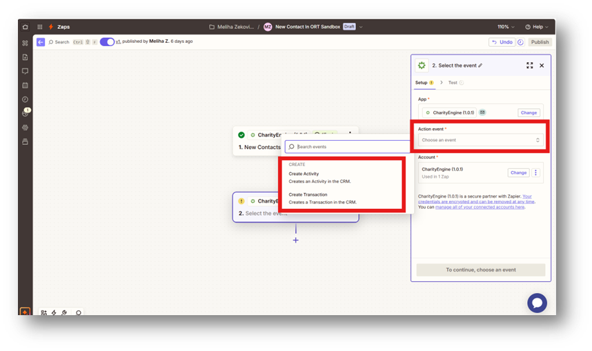
Task: Open the clock history icon in left sidebar
Action: 26,99
